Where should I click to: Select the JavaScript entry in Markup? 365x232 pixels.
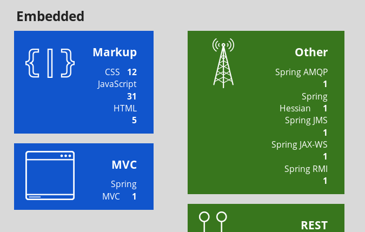tap(117, 84)
